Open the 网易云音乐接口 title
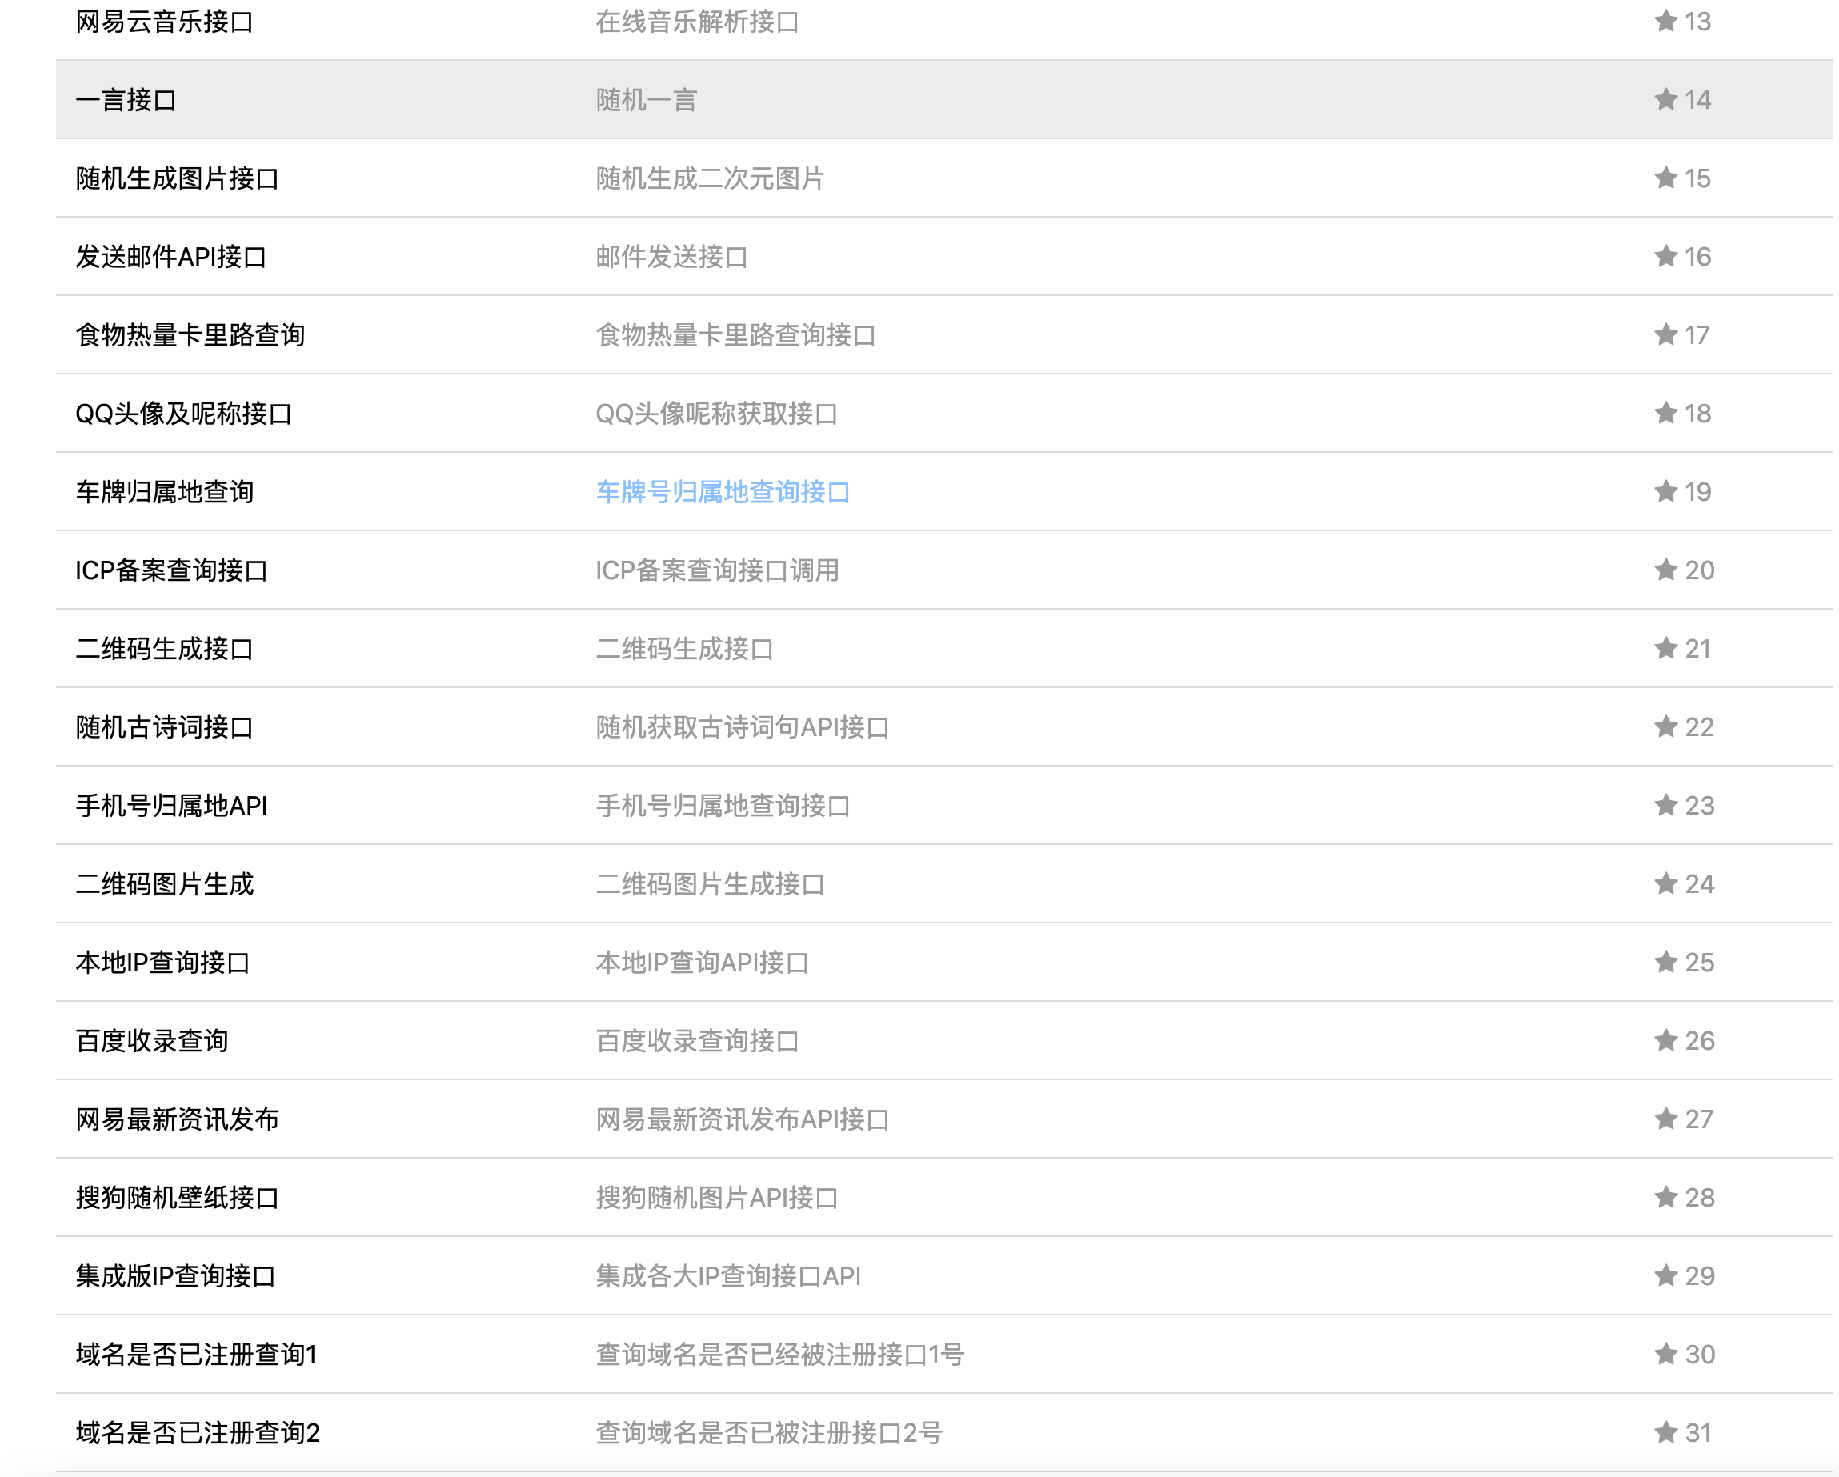Image resolution: width=1839 pixels, height=1477 pixels. 165,22
